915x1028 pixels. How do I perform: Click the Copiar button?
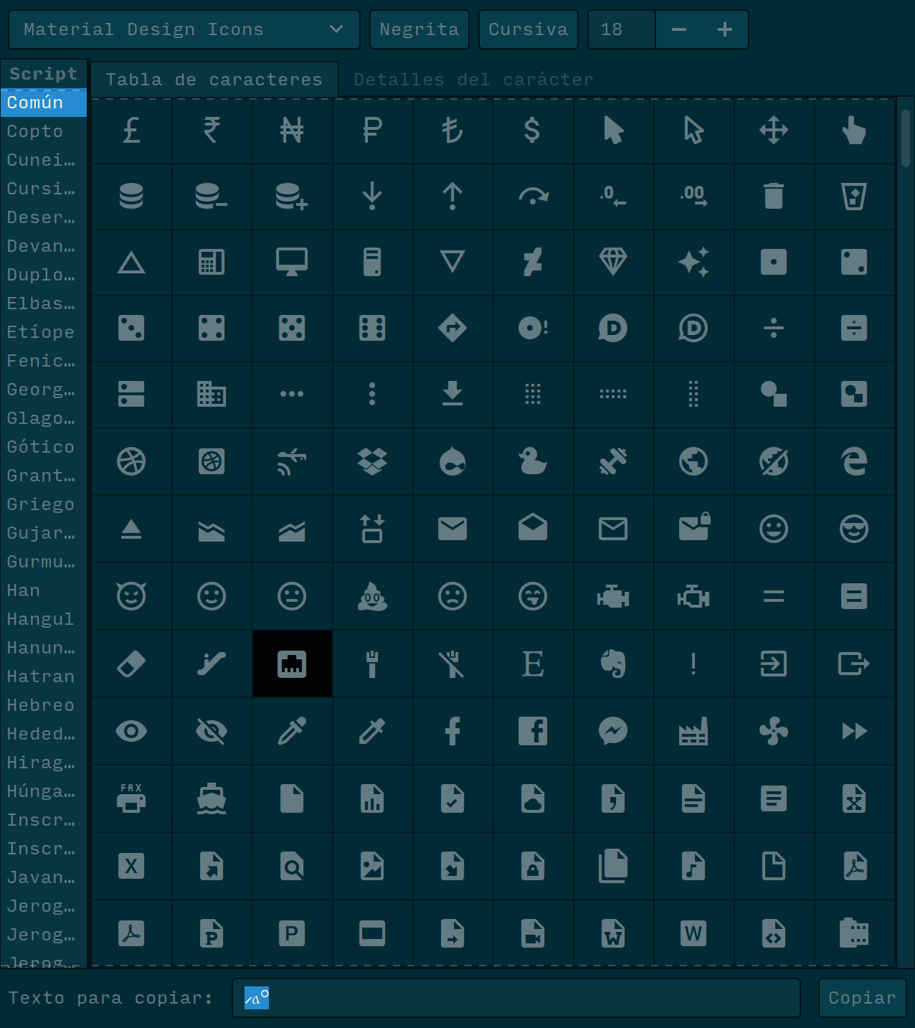click(x=861, y=998)
